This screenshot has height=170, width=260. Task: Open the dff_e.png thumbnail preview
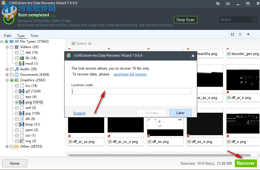tap(243, 124)
